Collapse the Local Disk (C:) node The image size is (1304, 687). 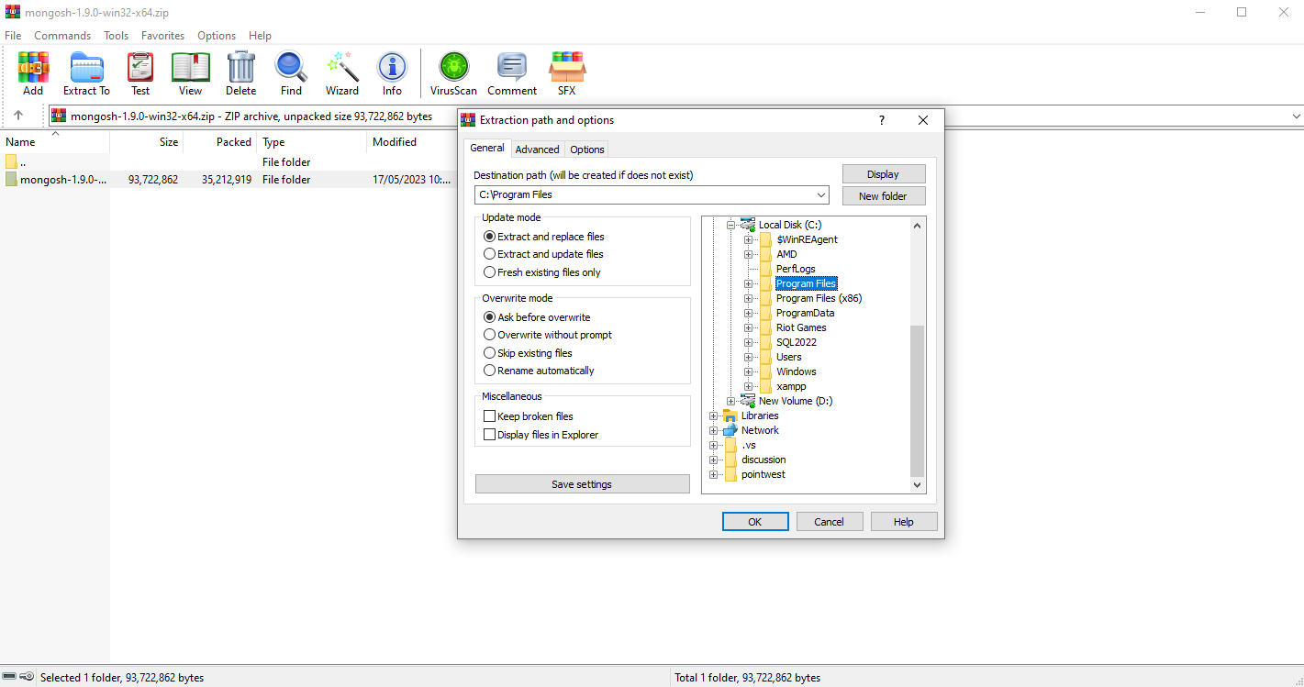(x=731, y=225)
